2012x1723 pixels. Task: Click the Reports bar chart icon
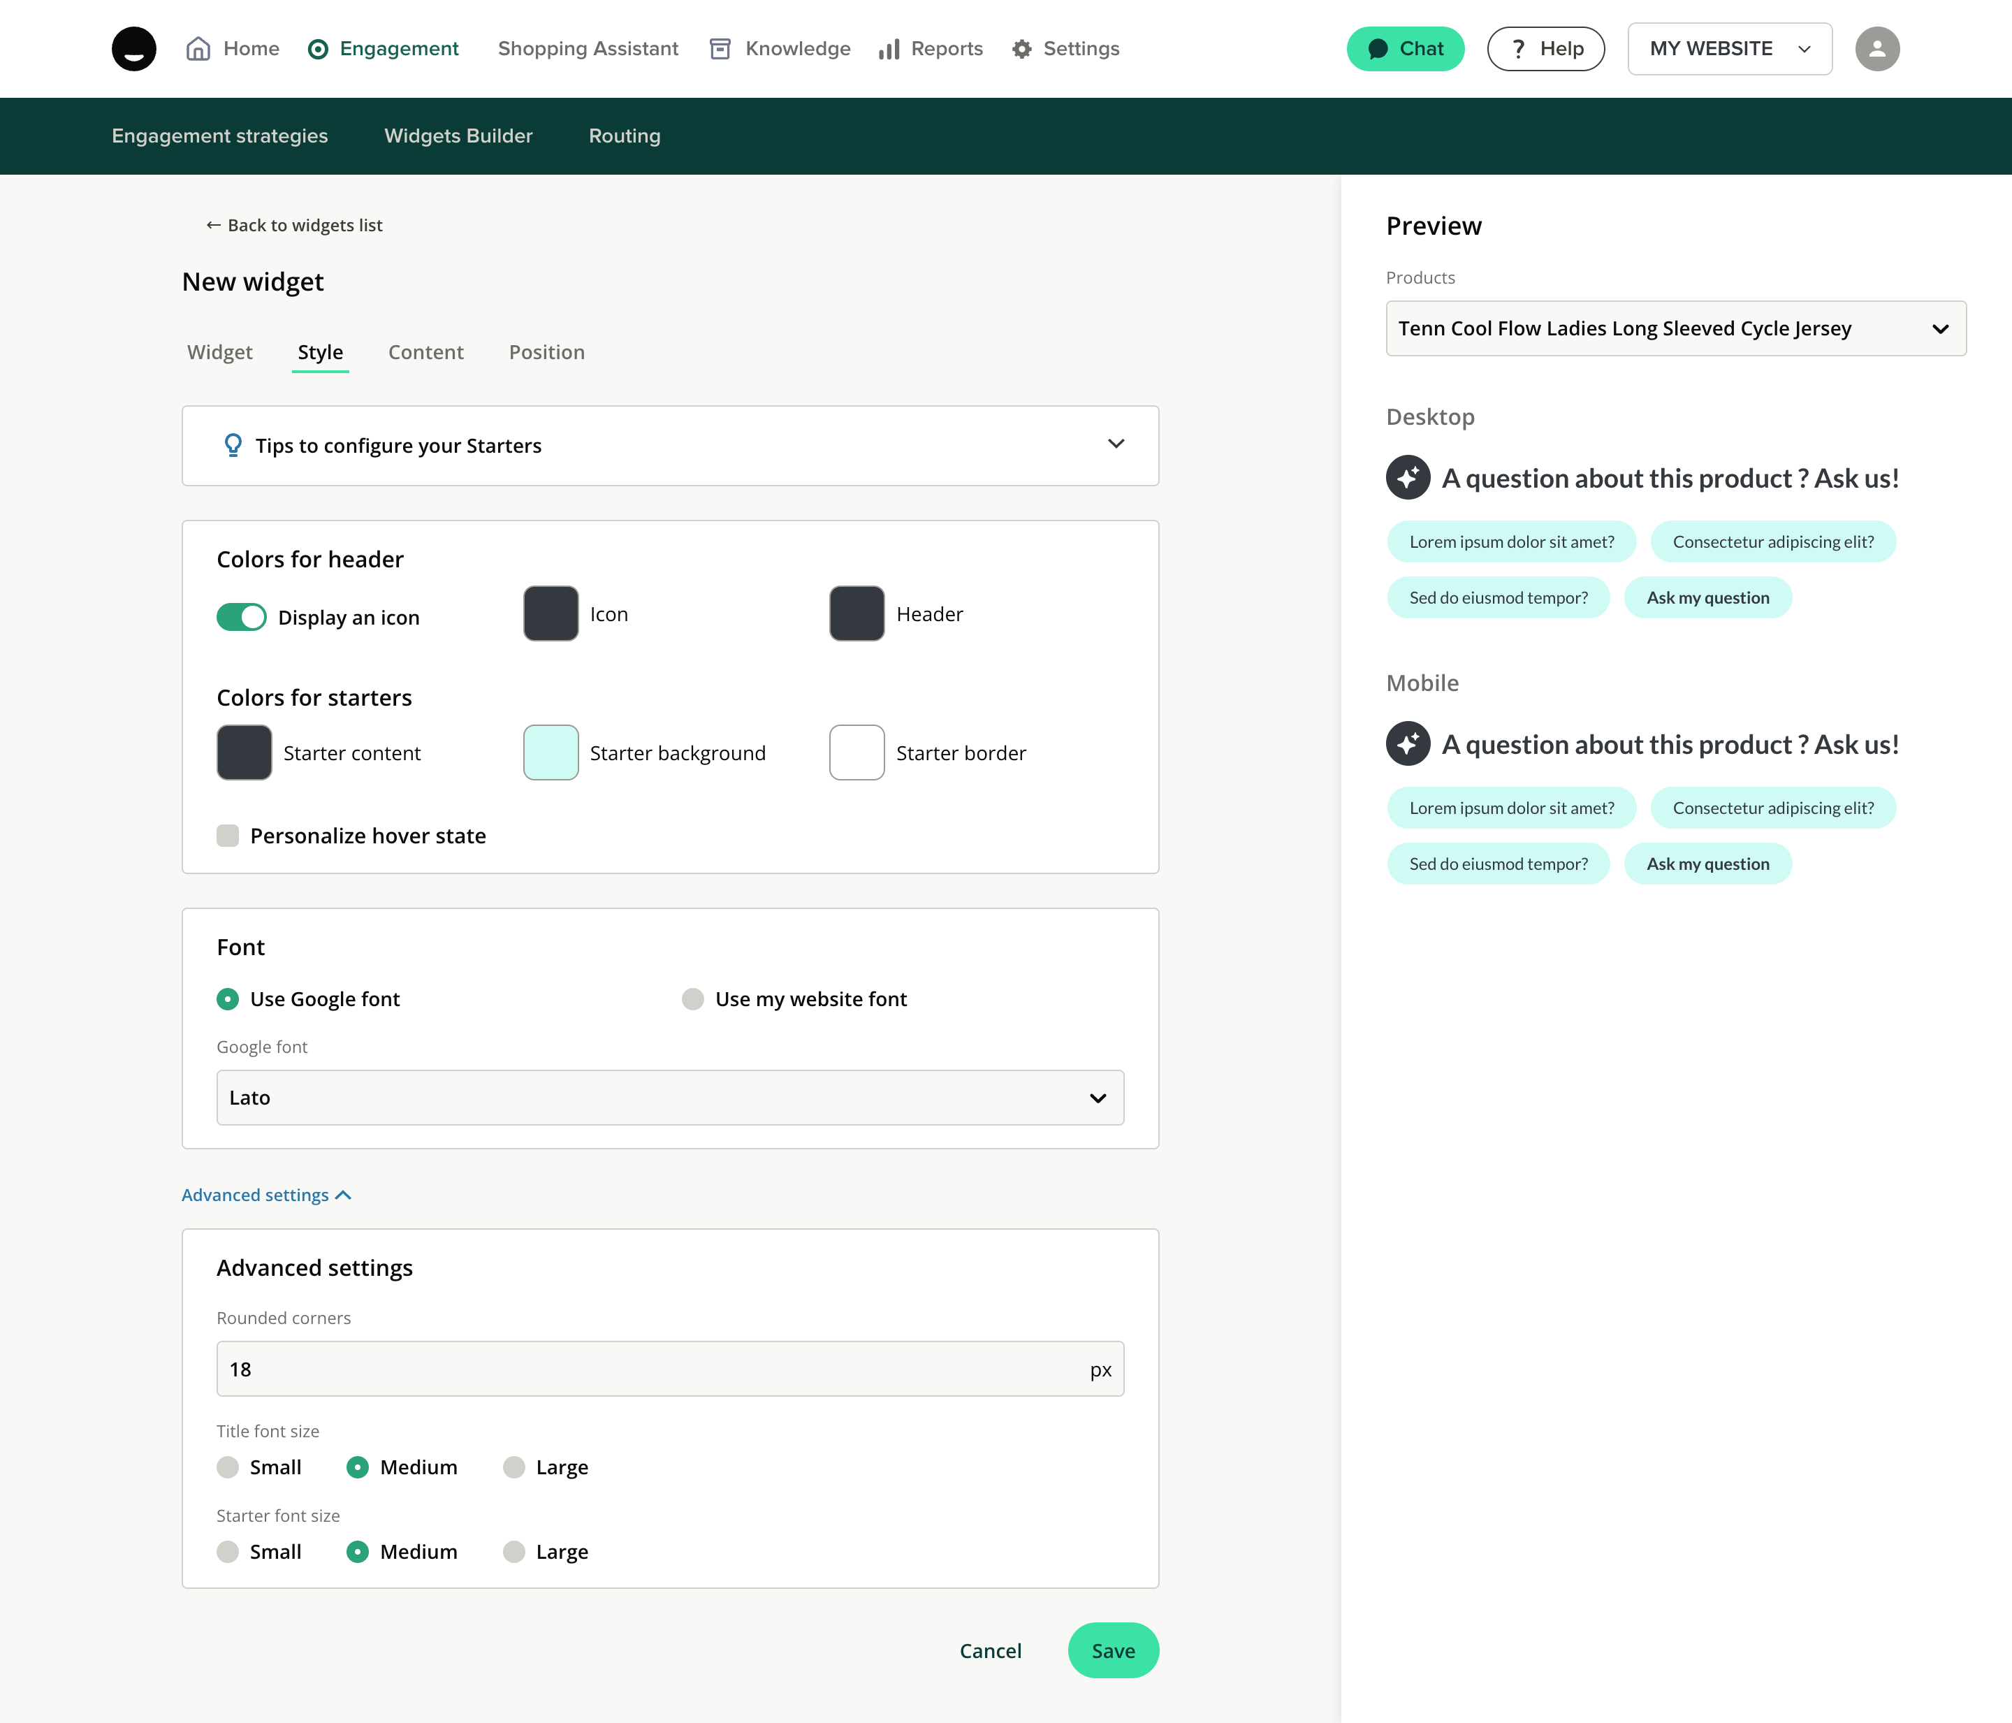(x=889, y=49)
